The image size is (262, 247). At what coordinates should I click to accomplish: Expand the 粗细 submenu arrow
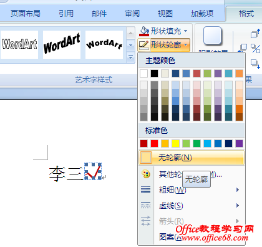point(238,189)
